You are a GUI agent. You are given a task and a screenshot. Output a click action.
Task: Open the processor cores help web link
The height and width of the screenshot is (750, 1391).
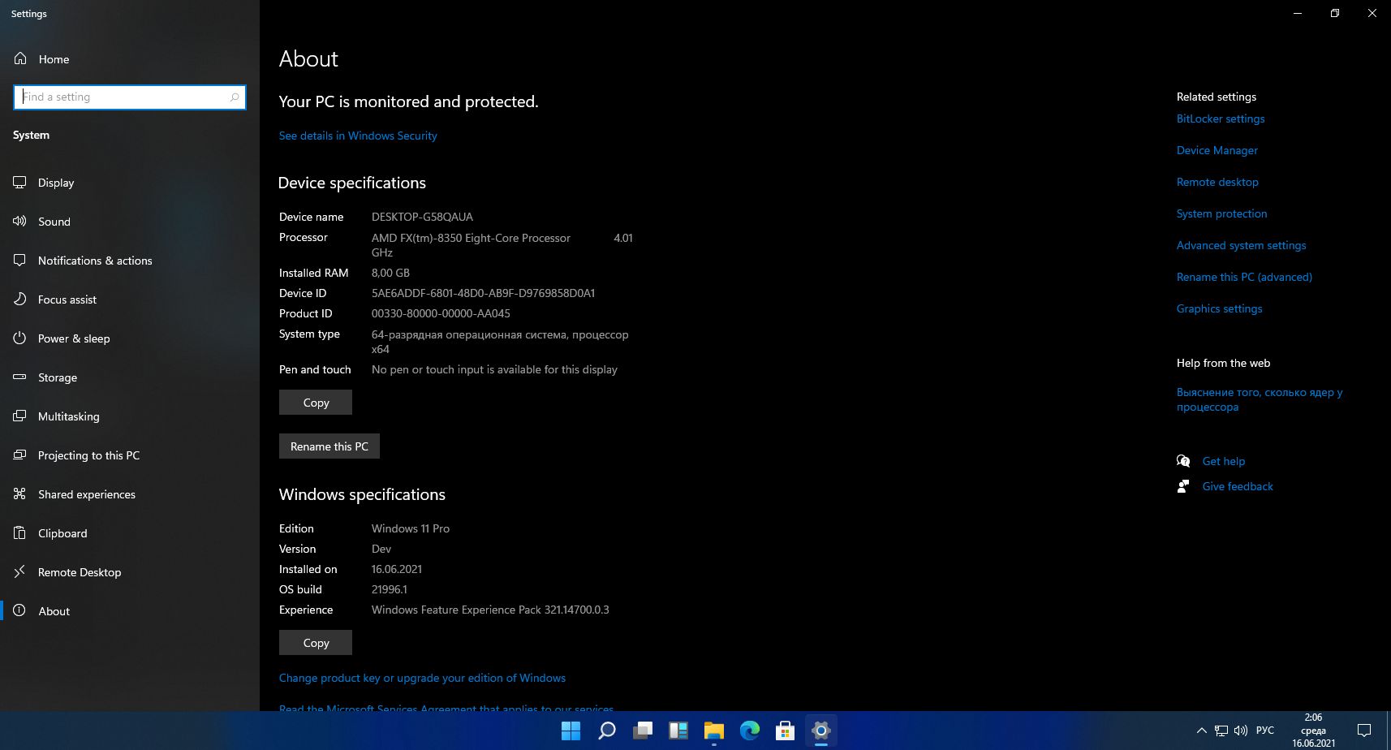(1260, 399)
